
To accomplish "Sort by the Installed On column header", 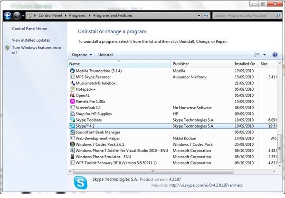I will [246, 64].
